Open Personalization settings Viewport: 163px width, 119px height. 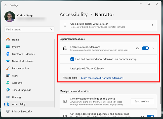[29, 68]
